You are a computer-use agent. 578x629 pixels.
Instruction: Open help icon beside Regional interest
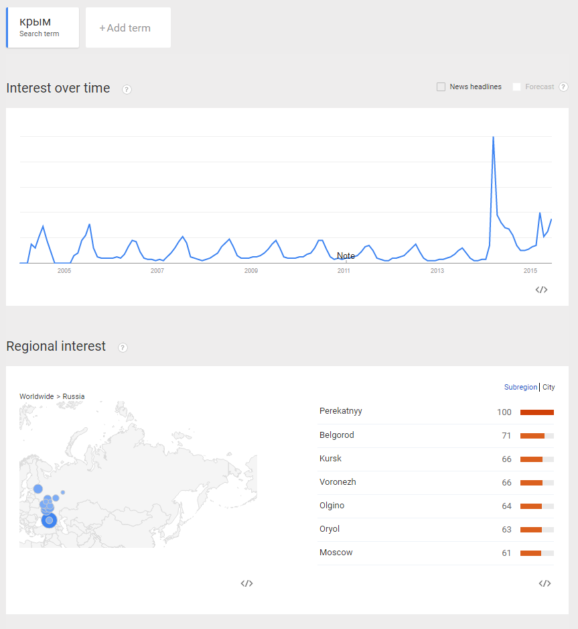[x=123, y=347]
